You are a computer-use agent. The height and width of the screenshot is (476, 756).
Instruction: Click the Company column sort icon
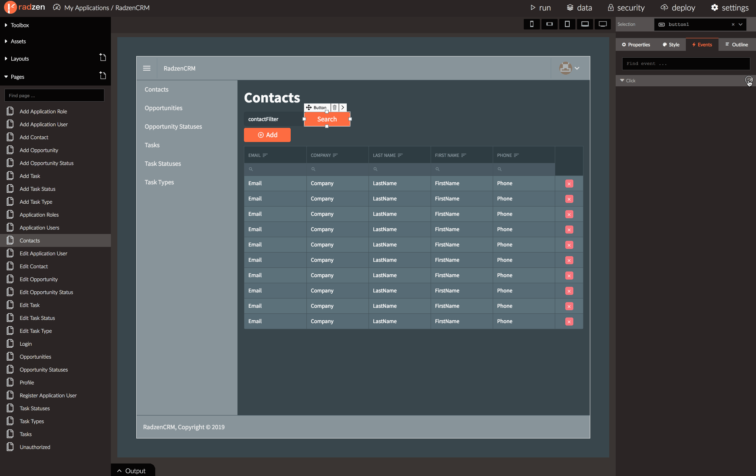point(335,155)
